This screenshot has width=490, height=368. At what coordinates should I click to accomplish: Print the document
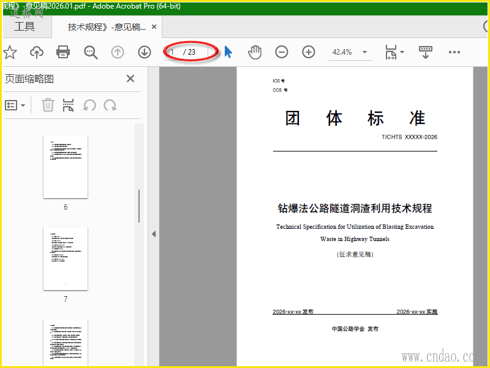[63, 52]
